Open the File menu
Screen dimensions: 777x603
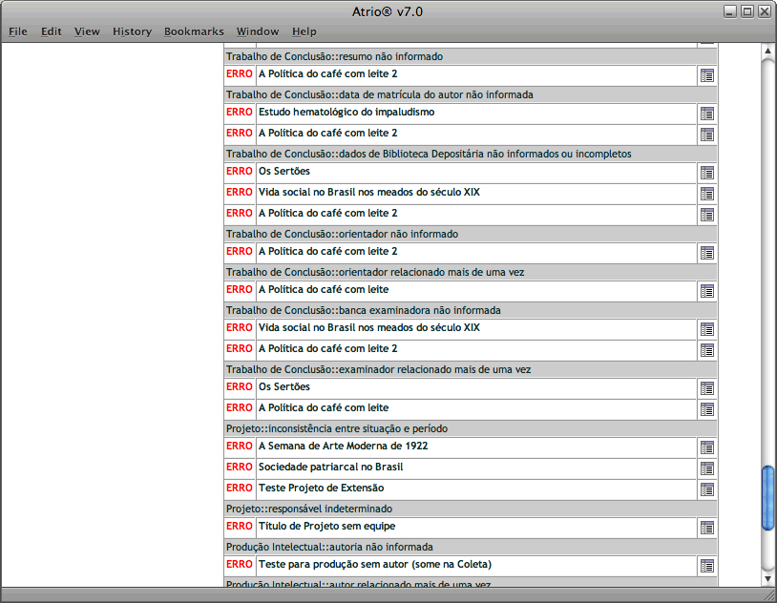[x=18, y=31]
